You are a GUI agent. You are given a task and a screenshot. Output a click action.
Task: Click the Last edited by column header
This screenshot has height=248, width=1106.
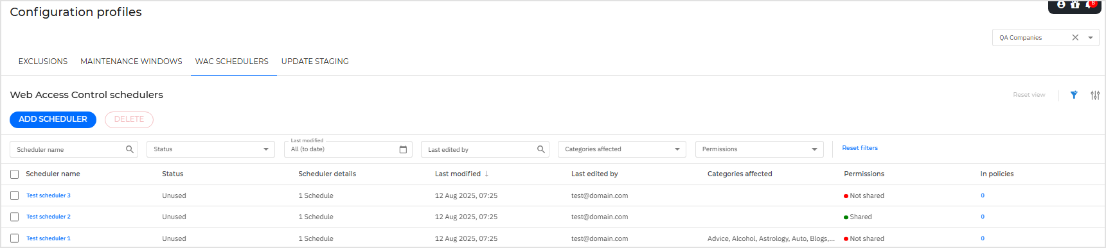tap(594, 174)
